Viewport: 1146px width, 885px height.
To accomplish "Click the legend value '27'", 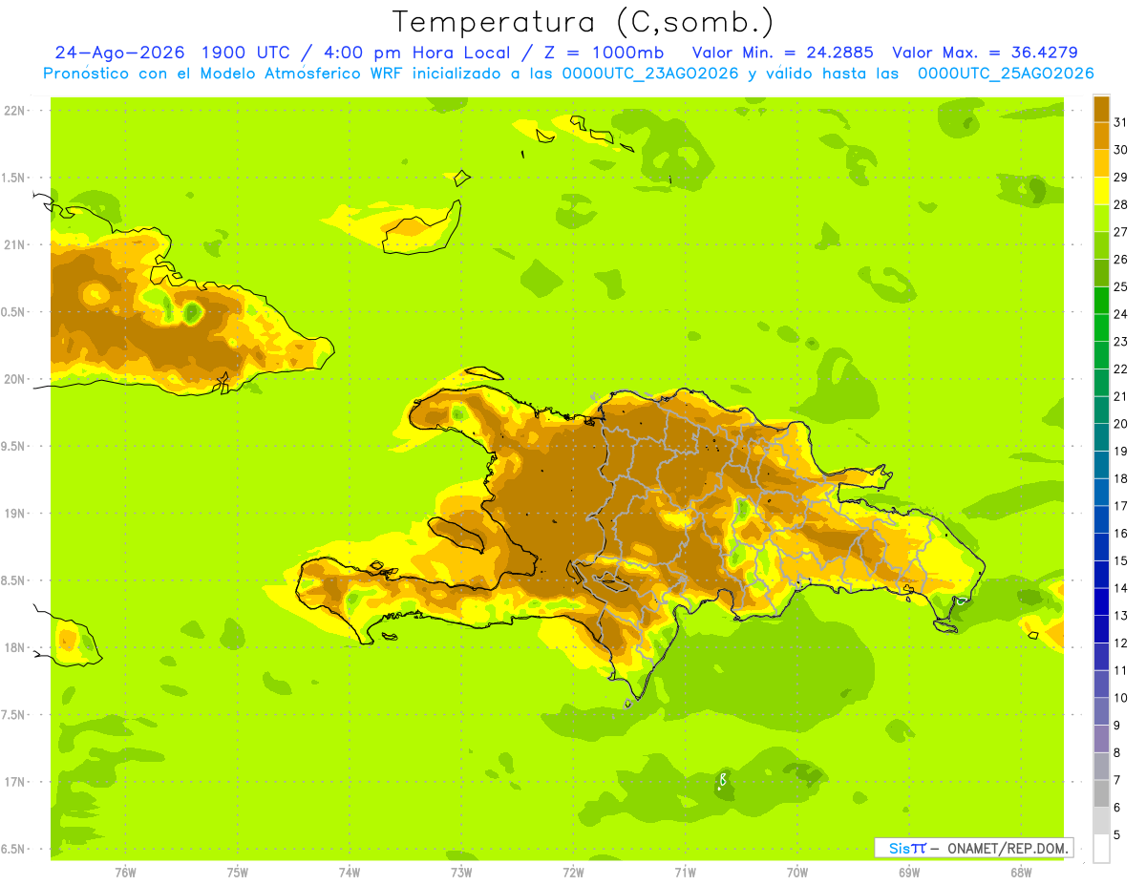I will click(1121, 232).
